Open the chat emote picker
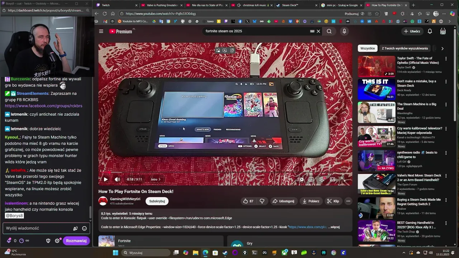The height and width of the screenshot is (258, 459). [84, 228]
